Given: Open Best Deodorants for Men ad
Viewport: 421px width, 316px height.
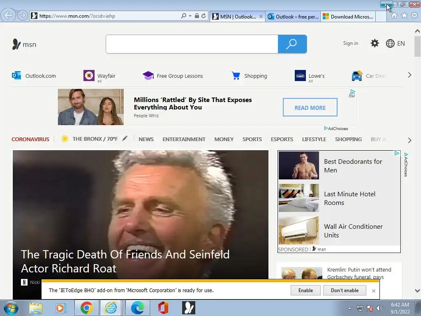Looking at the screenshot, I should [x=353, y=166].
